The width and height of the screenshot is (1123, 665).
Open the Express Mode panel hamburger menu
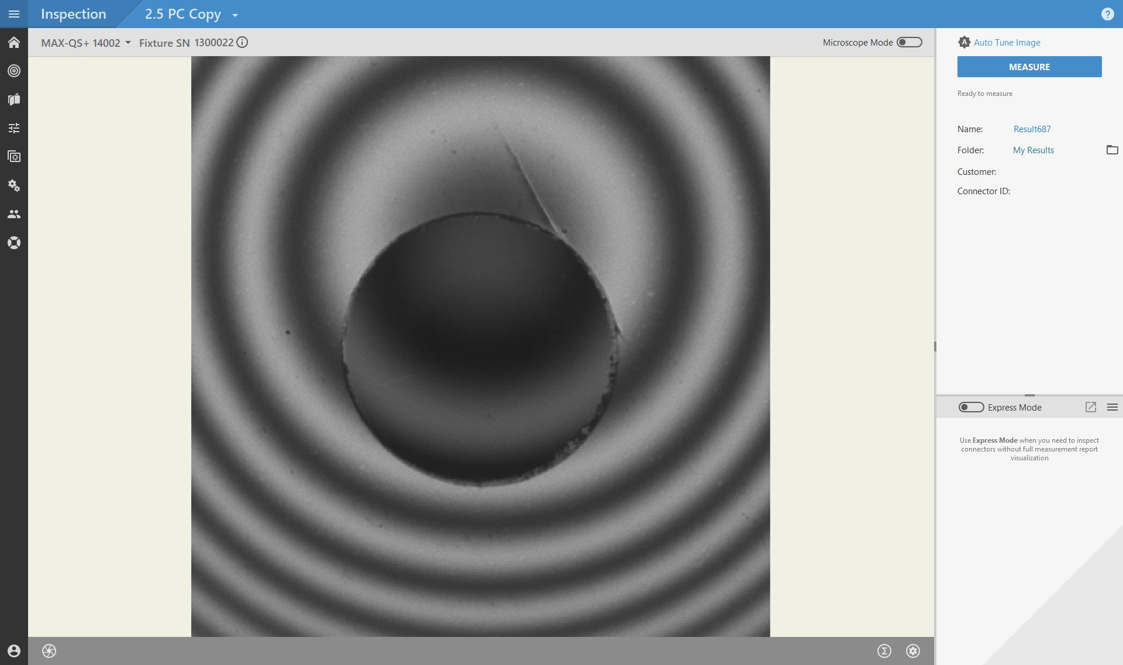click(x=1112, y=406)
